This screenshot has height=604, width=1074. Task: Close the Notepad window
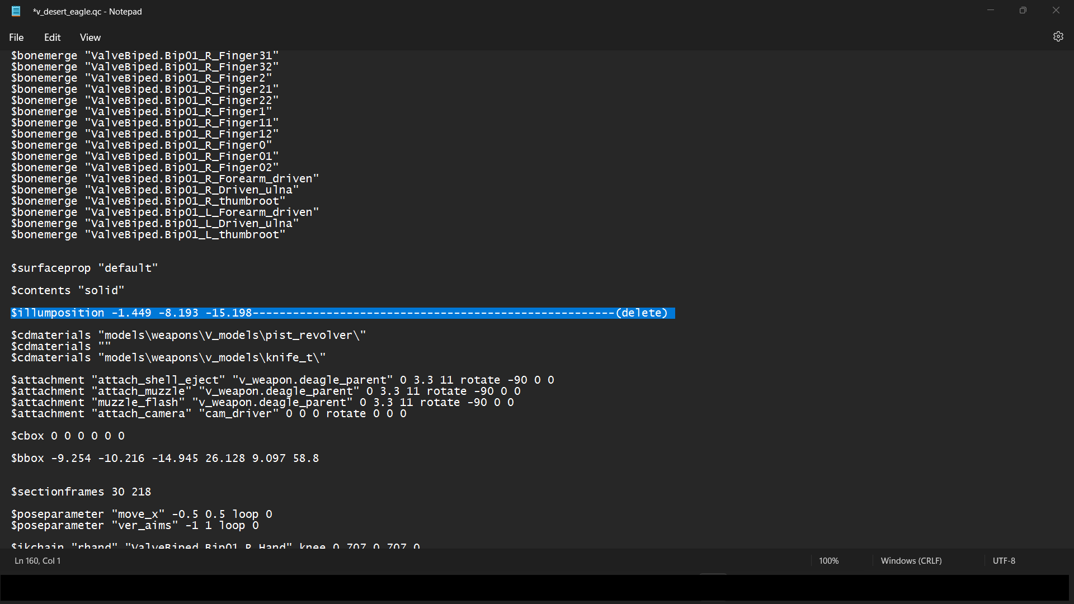tap(1056, 11)
